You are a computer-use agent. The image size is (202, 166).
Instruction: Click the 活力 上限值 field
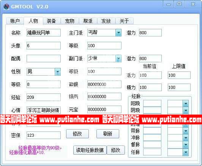179,75
